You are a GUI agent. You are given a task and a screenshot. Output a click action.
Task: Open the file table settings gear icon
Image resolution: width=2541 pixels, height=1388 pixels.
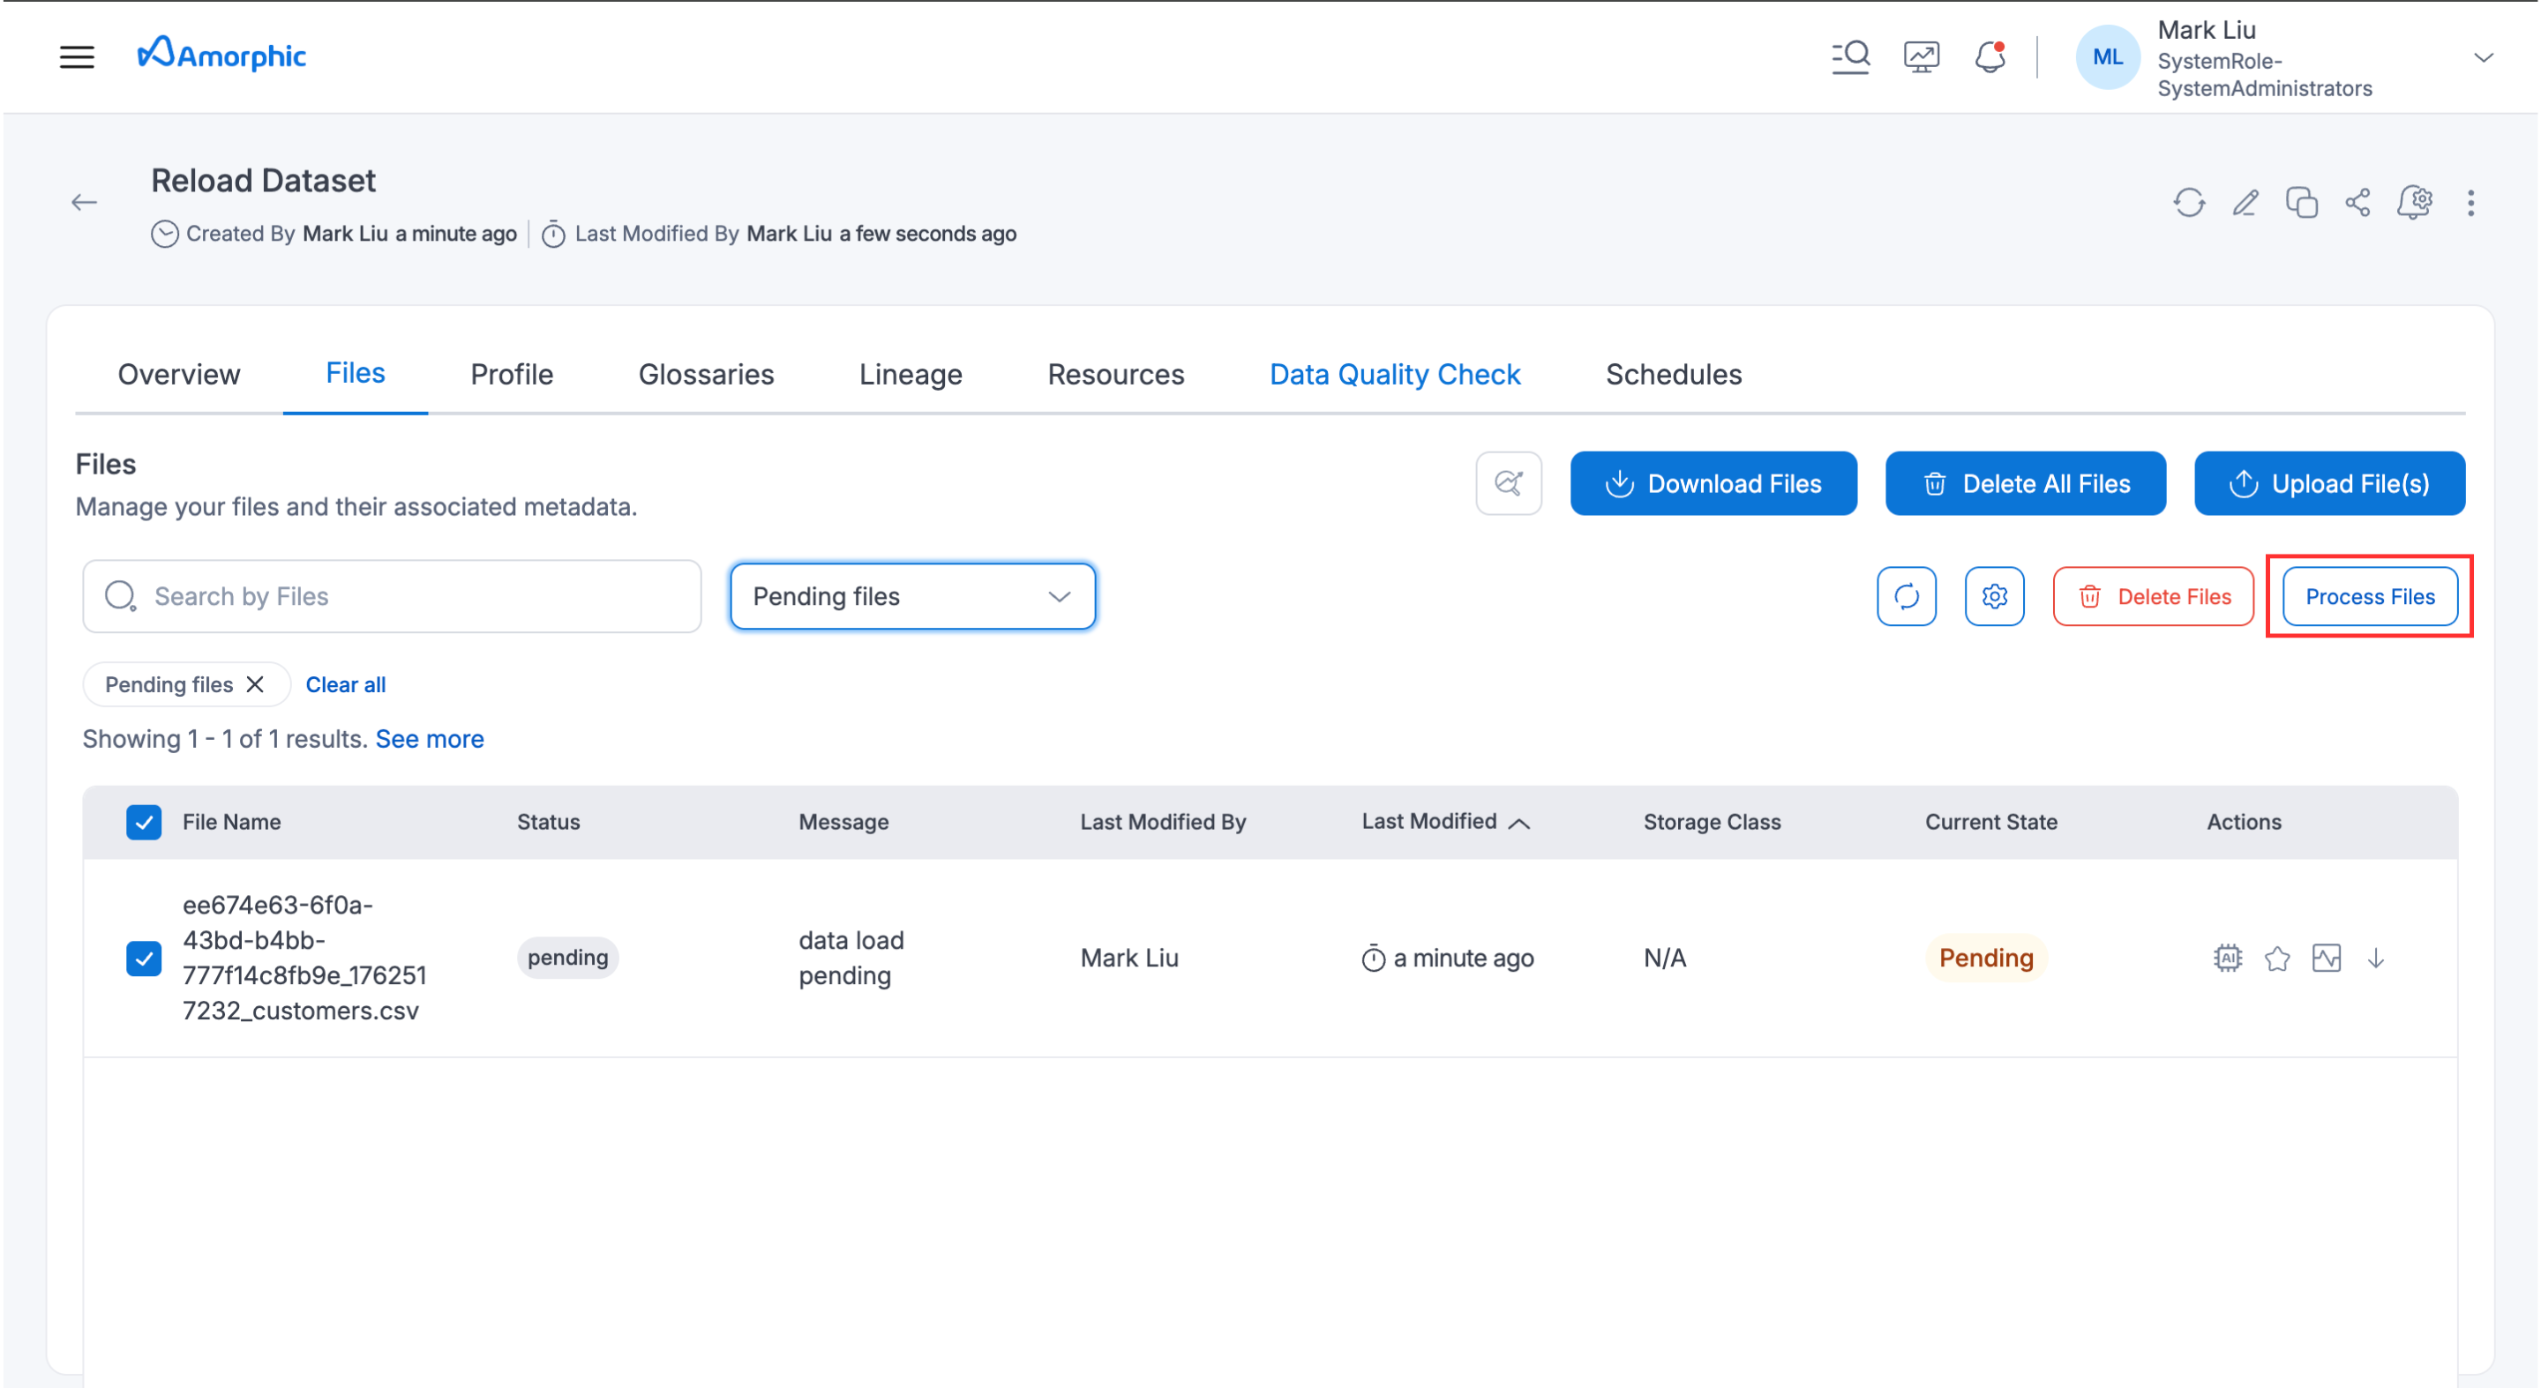[x=1995, y=595]
